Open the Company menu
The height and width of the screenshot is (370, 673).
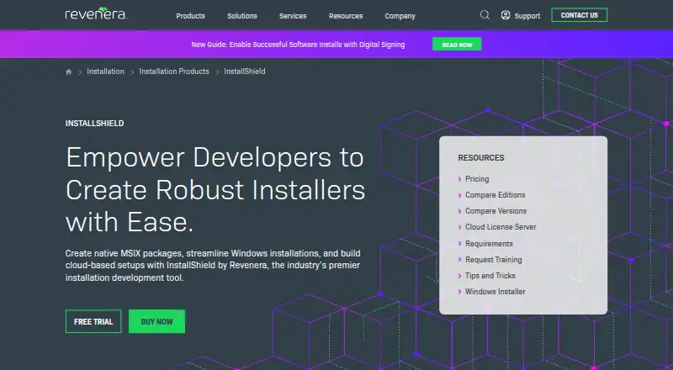click(400, 16)
